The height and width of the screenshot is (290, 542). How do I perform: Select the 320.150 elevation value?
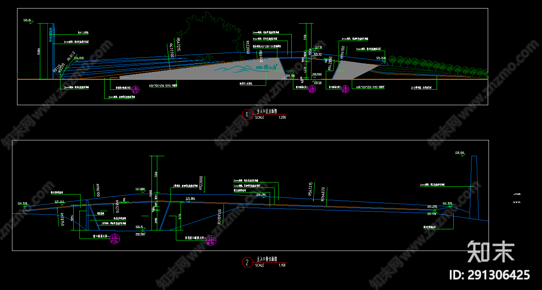tap(290, 76)
